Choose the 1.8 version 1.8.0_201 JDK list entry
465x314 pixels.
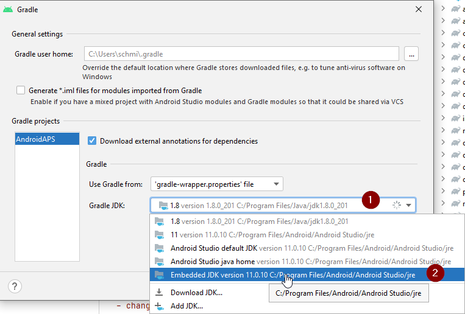[x=307, y=222]
